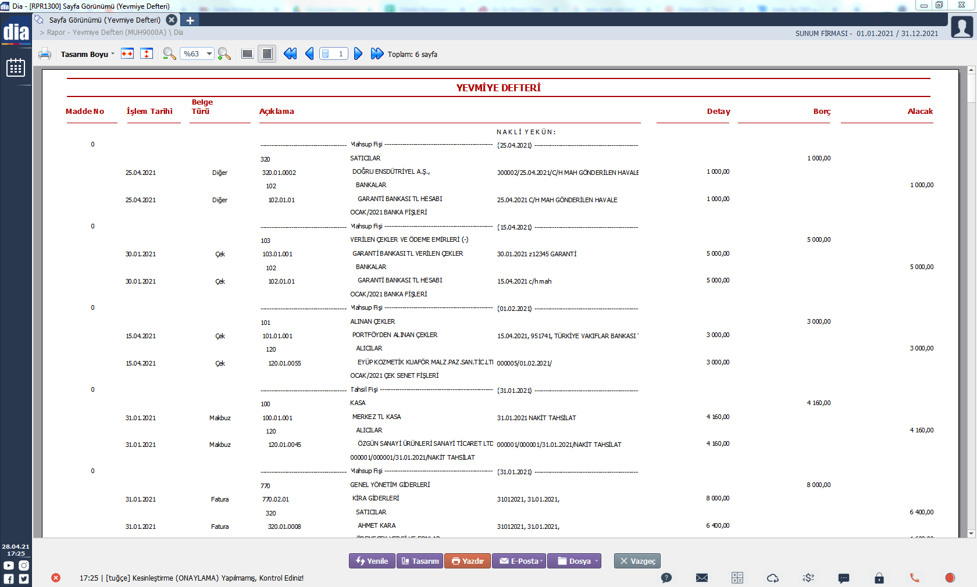Click the page number input field

pyautogui.click(x=334, y=54)
